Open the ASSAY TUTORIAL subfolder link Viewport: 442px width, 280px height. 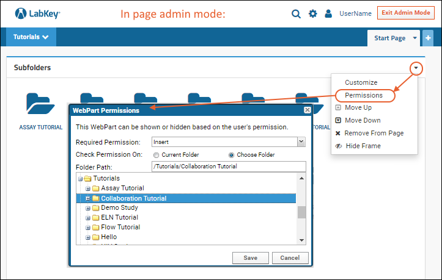tap(41, 127)
